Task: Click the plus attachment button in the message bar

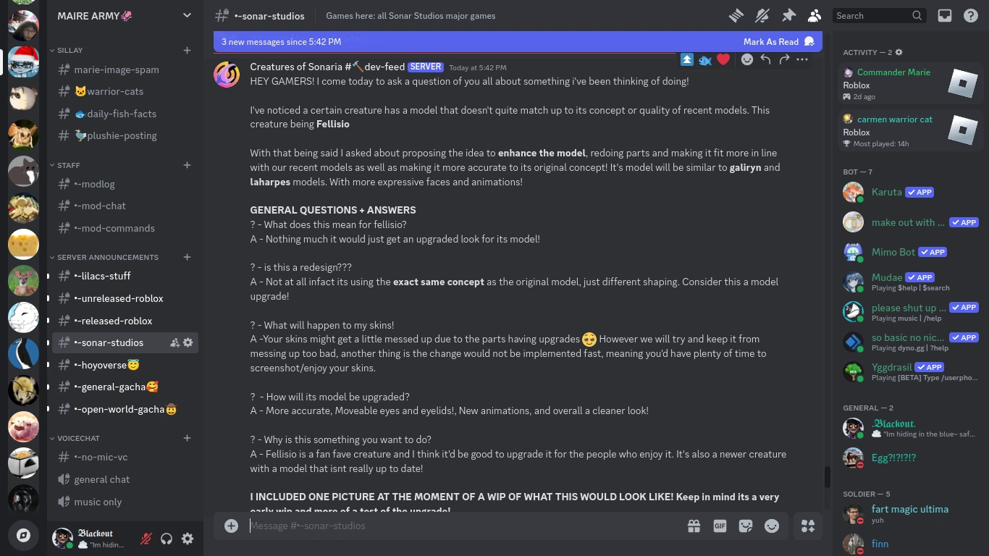Action: tap(231, 526)
